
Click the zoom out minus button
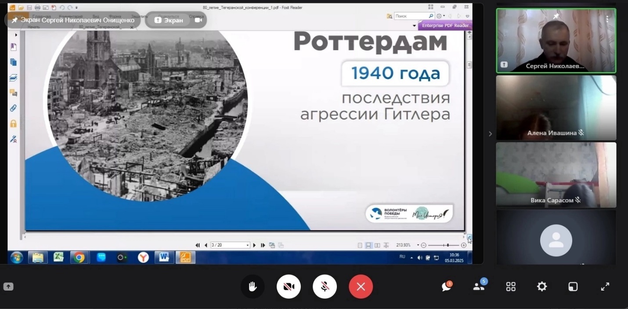(x=424, y=245)
